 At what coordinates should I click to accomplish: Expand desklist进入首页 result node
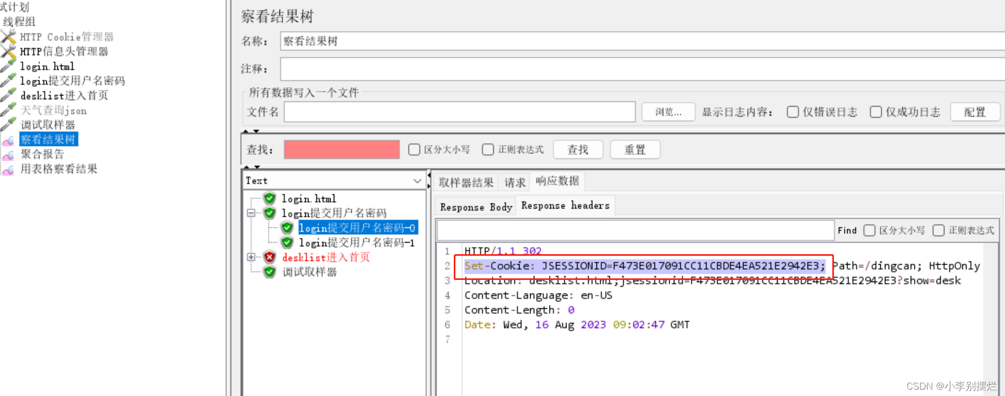(x=251, y=257)
